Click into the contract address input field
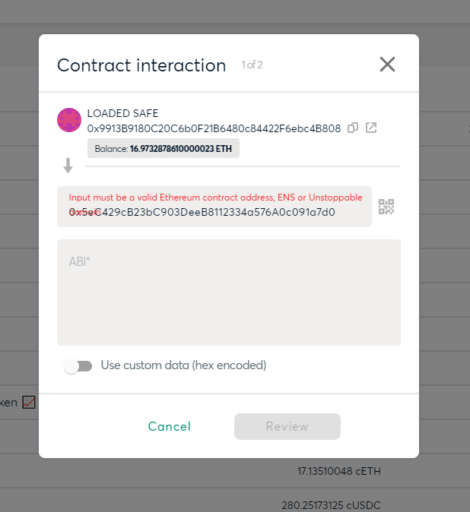Image resolution: width=470 pixels, height=512 pixels. point(214,207)
